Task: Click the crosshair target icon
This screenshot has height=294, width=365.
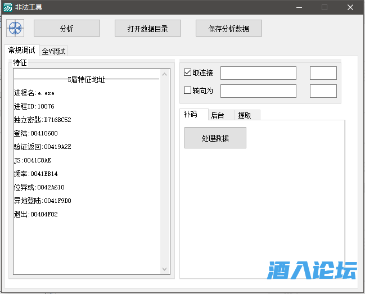Action: pos(15,28)
